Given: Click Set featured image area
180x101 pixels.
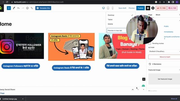Looking at the screenshot, I should pyautogui.click(x=165, y=79).
